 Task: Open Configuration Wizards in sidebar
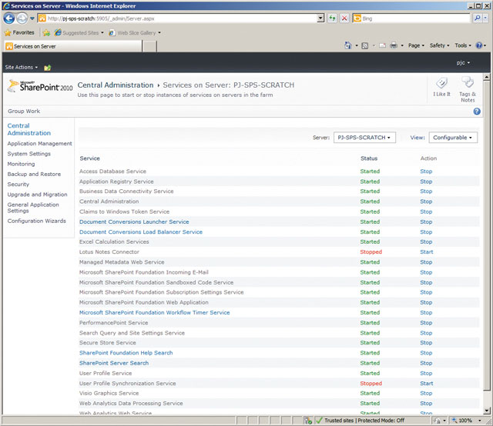pyautogui.click(x=36, y=221)
